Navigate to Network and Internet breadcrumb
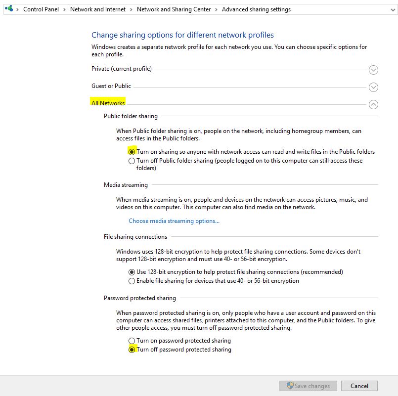 [x=98, y=9]
